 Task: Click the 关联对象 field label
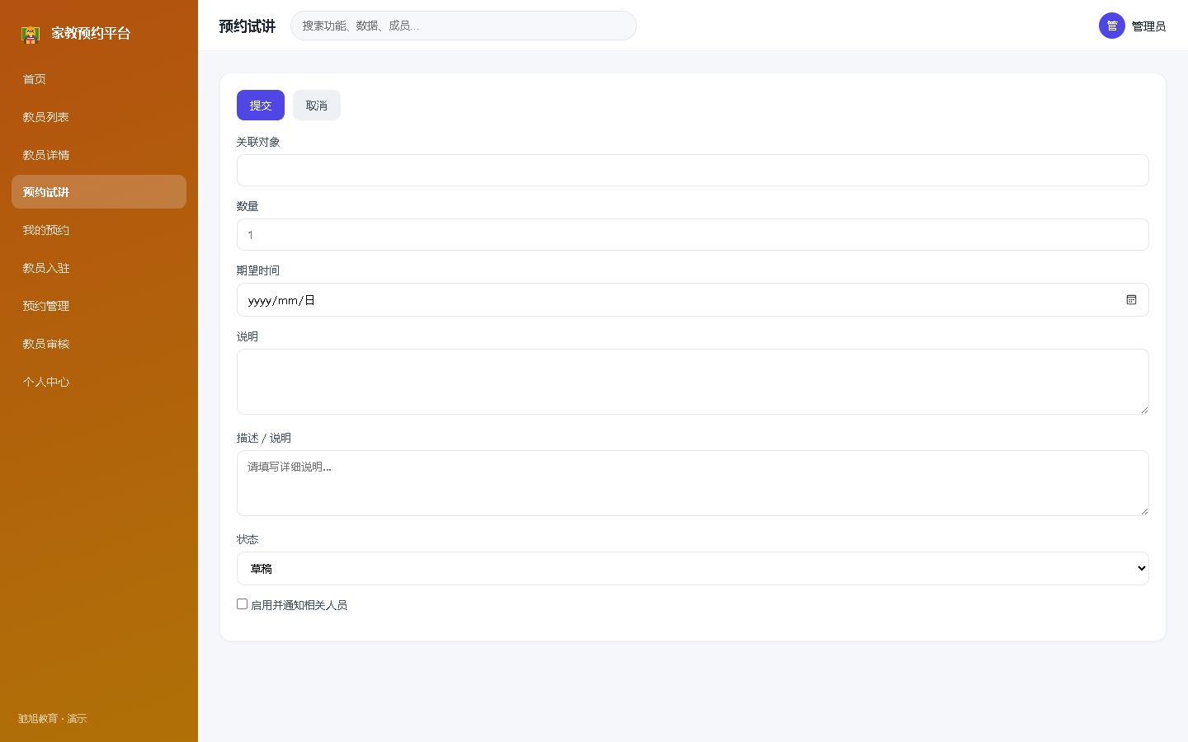[x=258, y=142]
